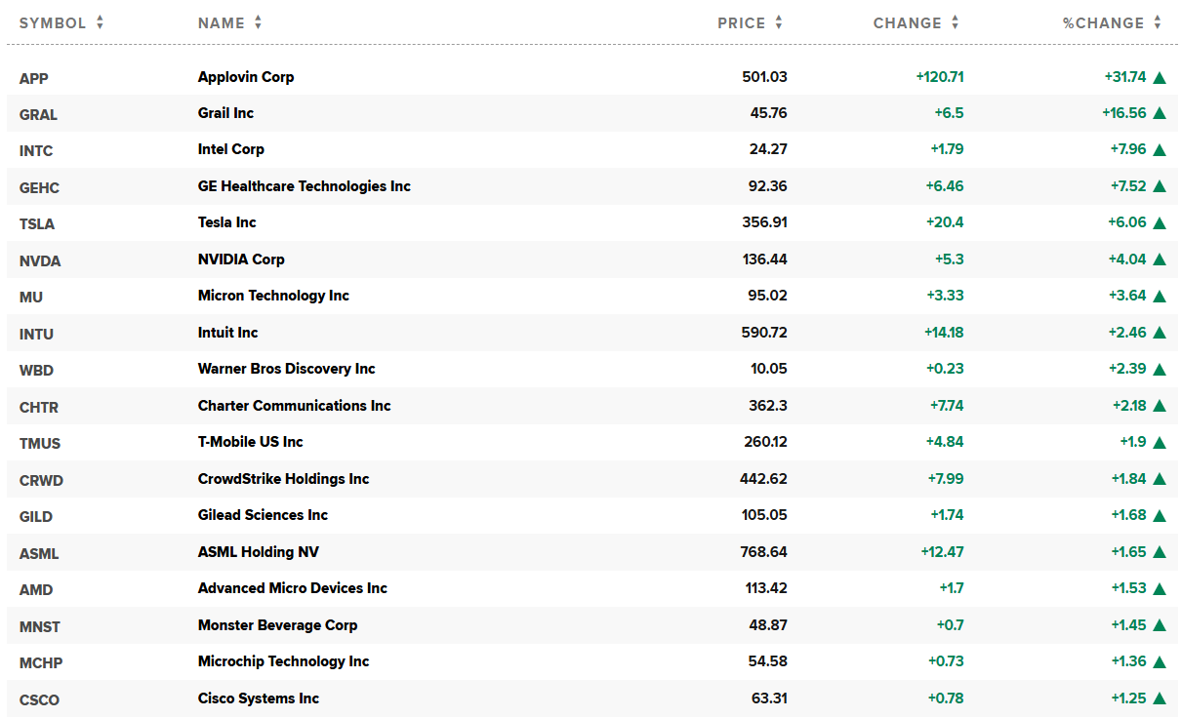Select T-Mobile US Inc name
Image resolution: width=1181 pixels, height=718 pixels.
click(251, 442)
